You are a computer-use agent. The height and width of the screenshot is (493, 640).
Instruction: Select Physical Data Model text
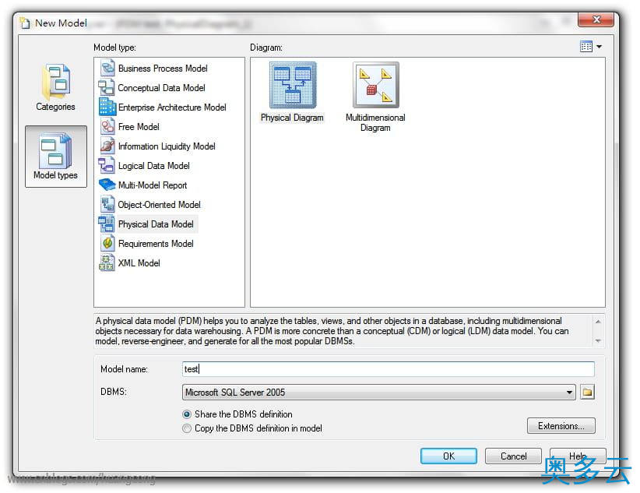[156, 224]
